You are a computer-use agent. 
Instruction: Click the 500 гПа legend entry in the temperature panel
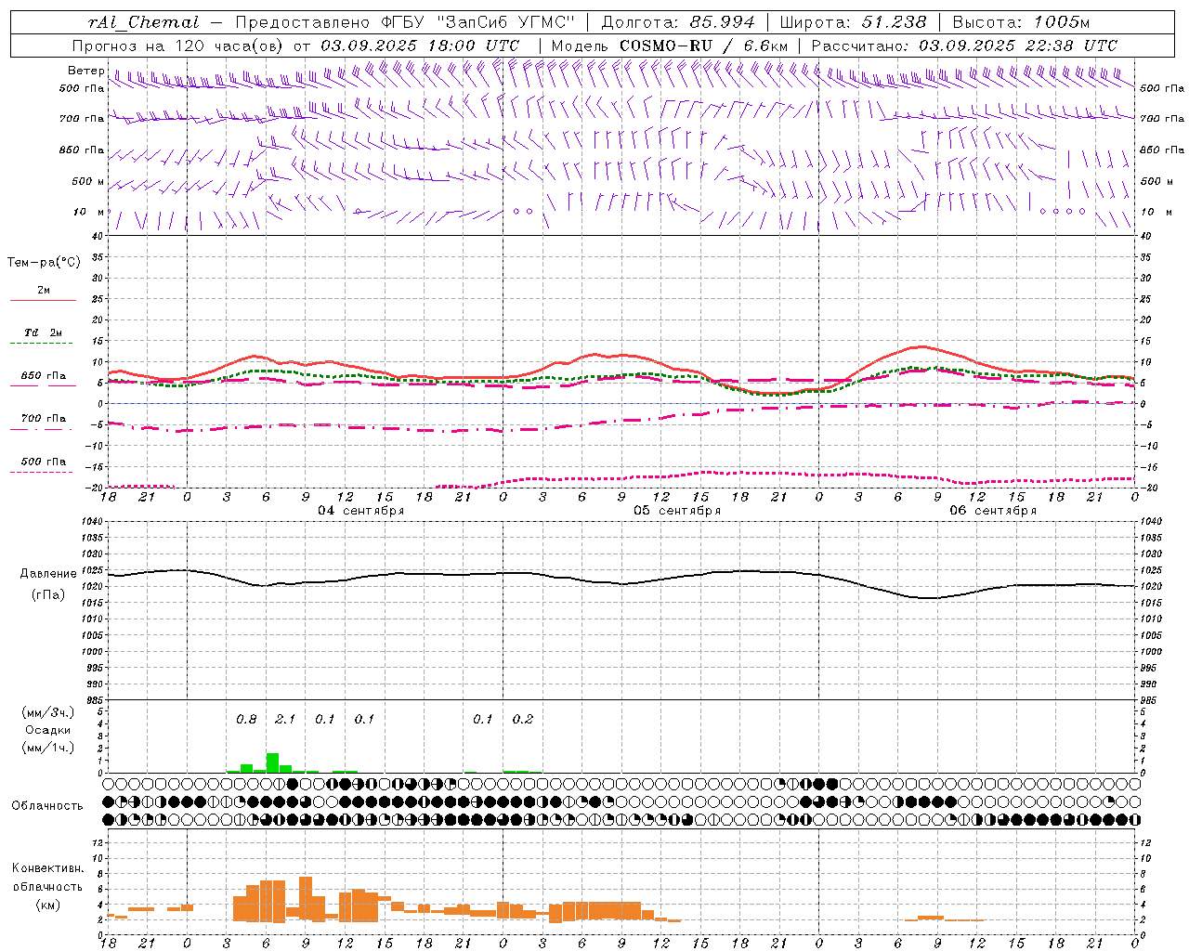(43, 462)
